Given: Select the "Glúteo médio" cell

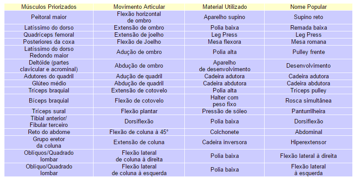Looking at the screenshot, I should (49, 83).
